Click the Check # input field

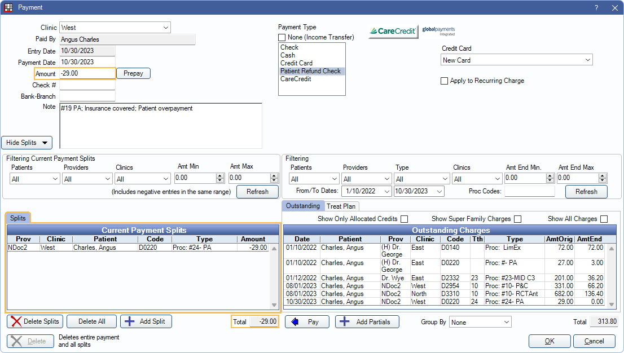point(87,85)
